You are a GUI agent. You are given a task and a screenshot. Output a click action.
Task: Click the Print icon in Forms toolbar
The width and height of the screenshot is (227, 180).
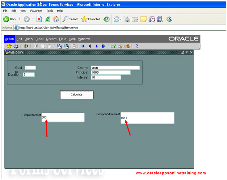pos(16,46)
